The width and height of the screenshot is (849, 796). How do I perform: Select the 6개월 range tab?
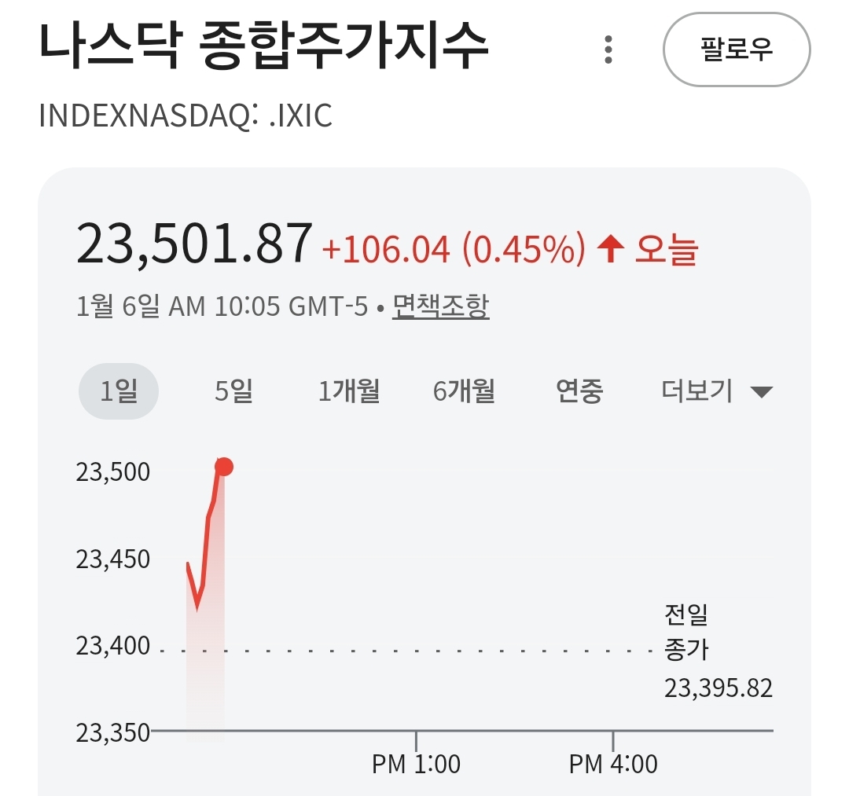pos(464,391)
